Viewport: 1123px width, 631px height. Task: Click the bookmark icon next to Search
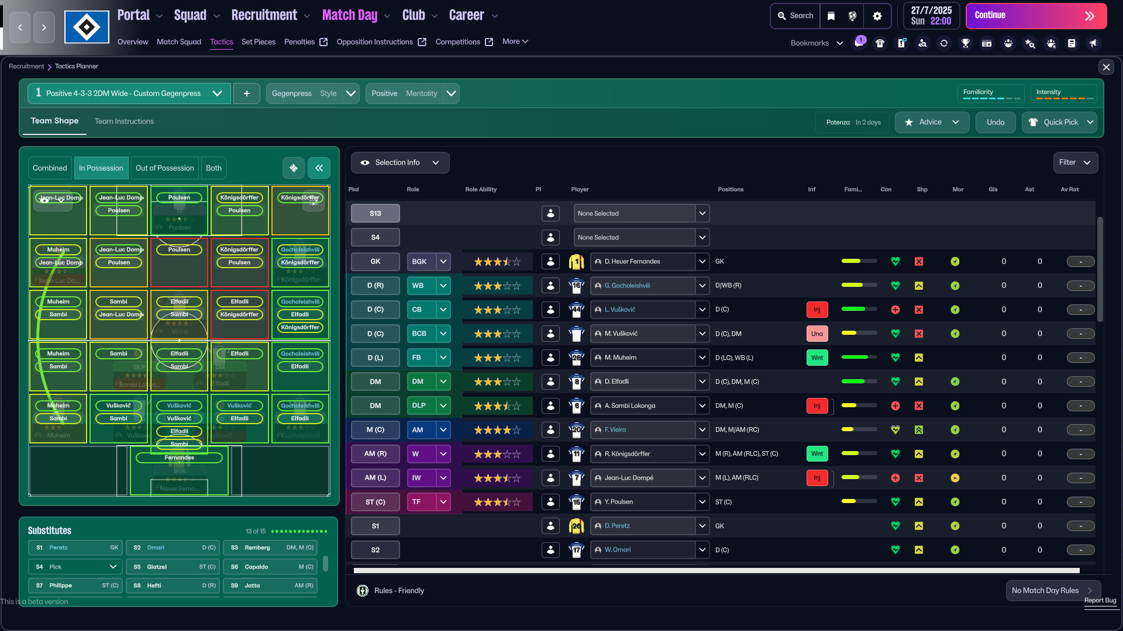coord(831,16)
